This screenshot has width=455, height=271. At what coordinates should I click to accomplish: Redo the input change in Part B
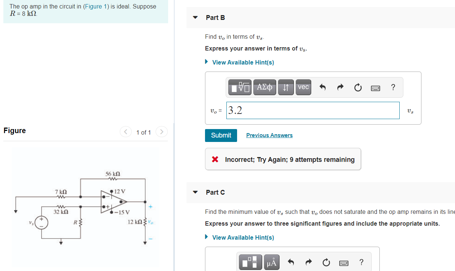pyautogui.click(x=340, y=87)
